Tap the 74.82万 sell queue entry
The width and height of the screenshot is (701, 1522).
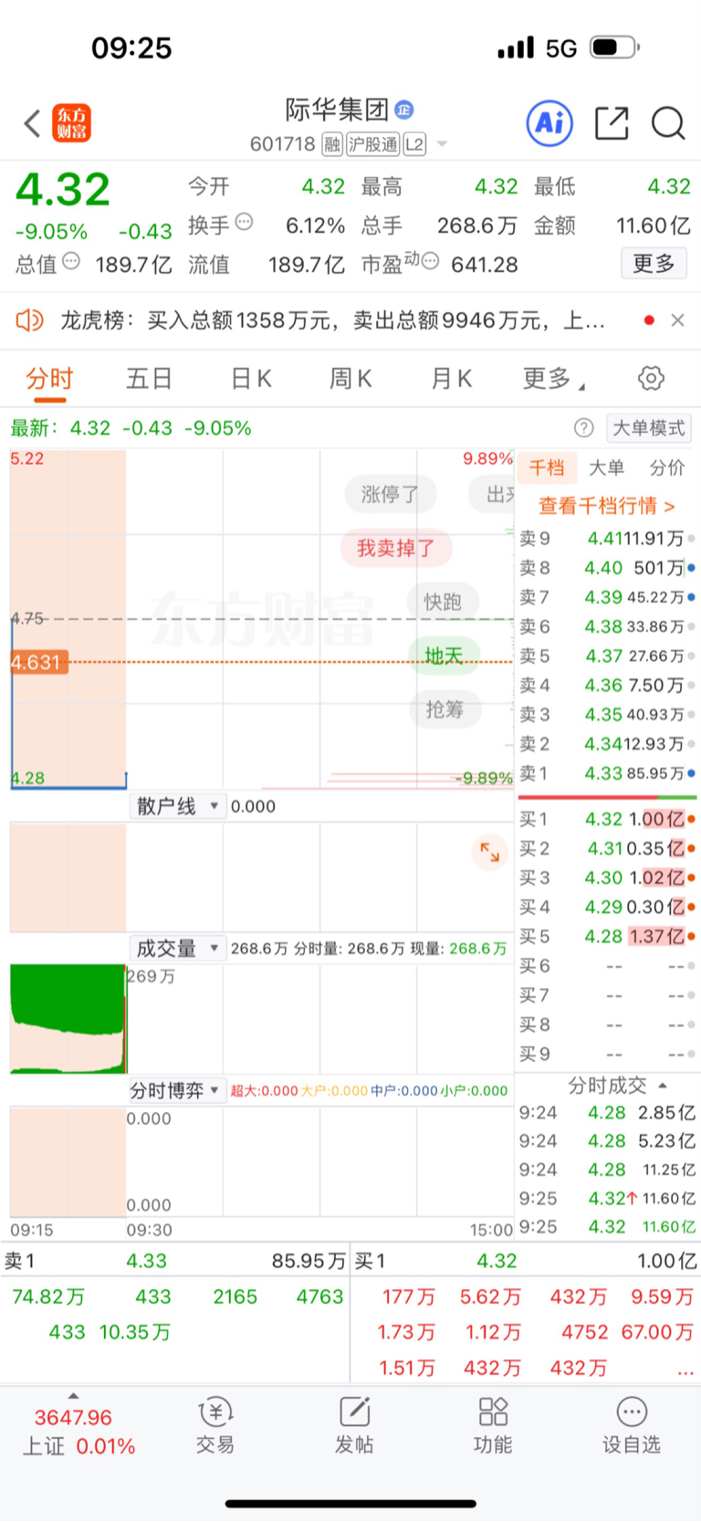click(x=47, y=1296)
